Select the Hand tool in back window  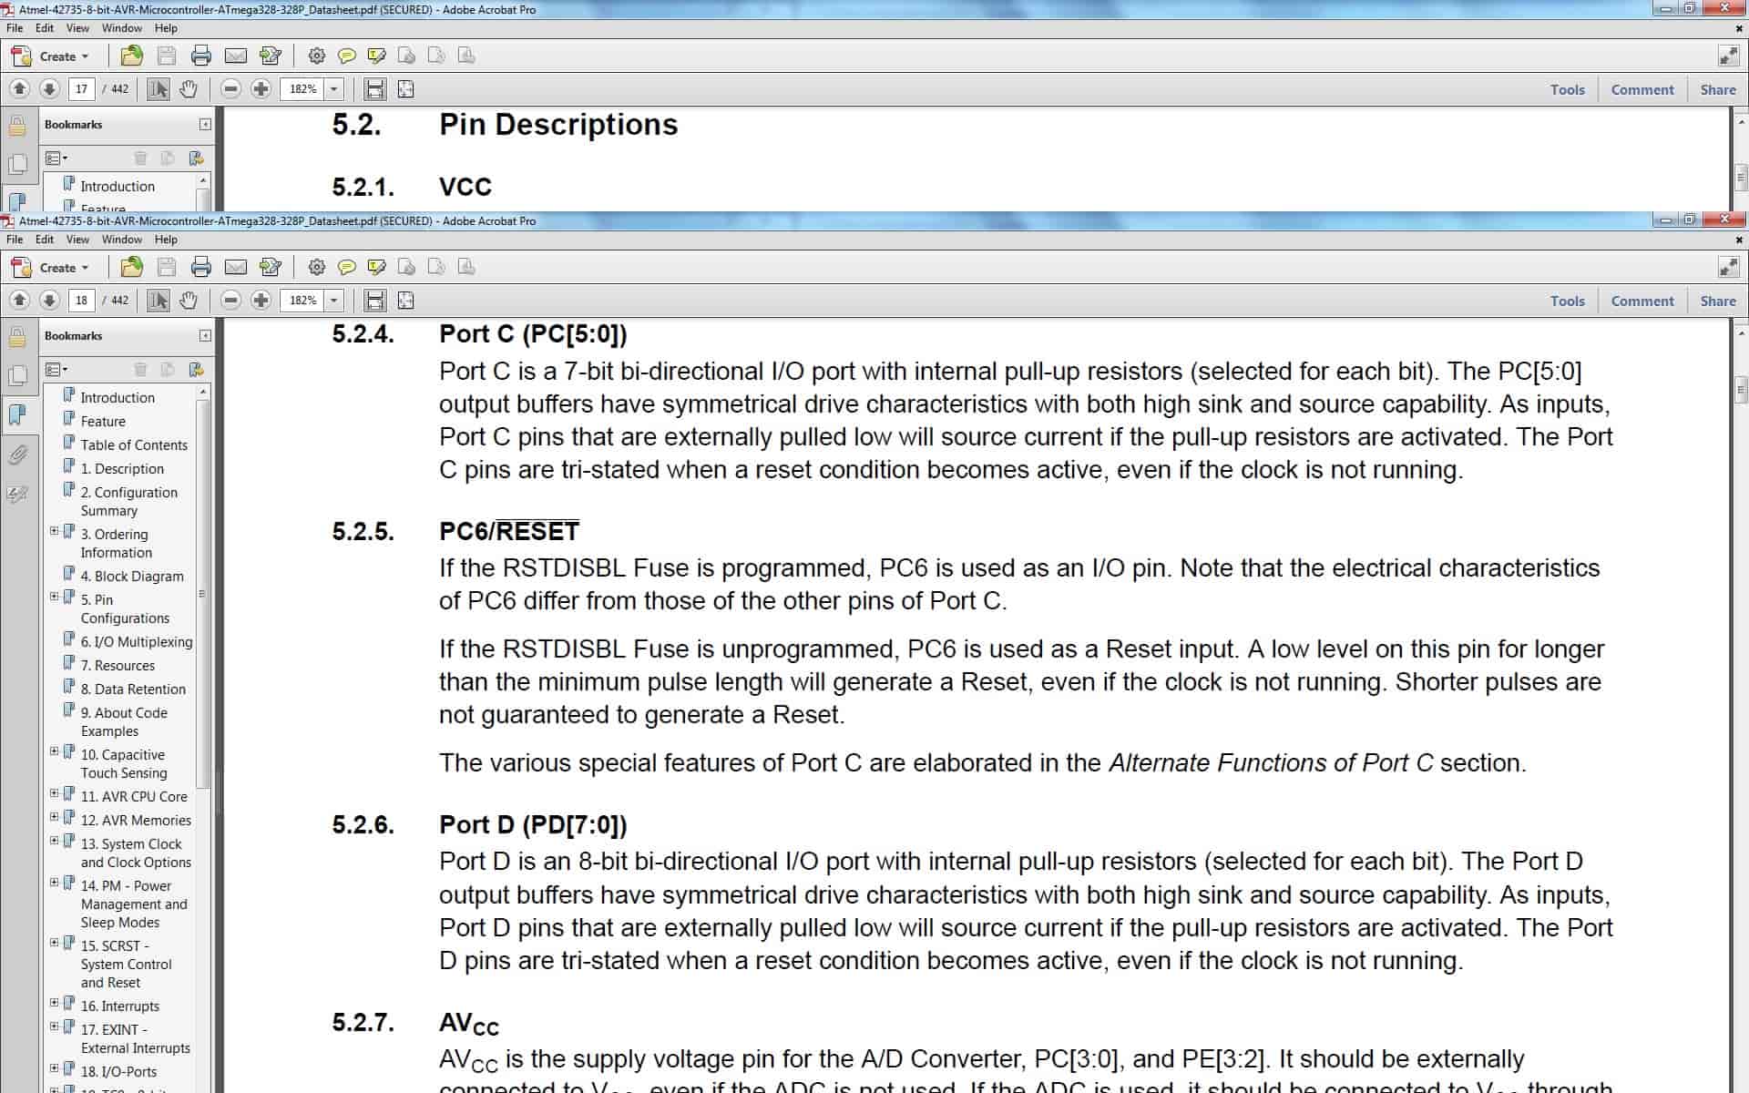click(188, 88)
